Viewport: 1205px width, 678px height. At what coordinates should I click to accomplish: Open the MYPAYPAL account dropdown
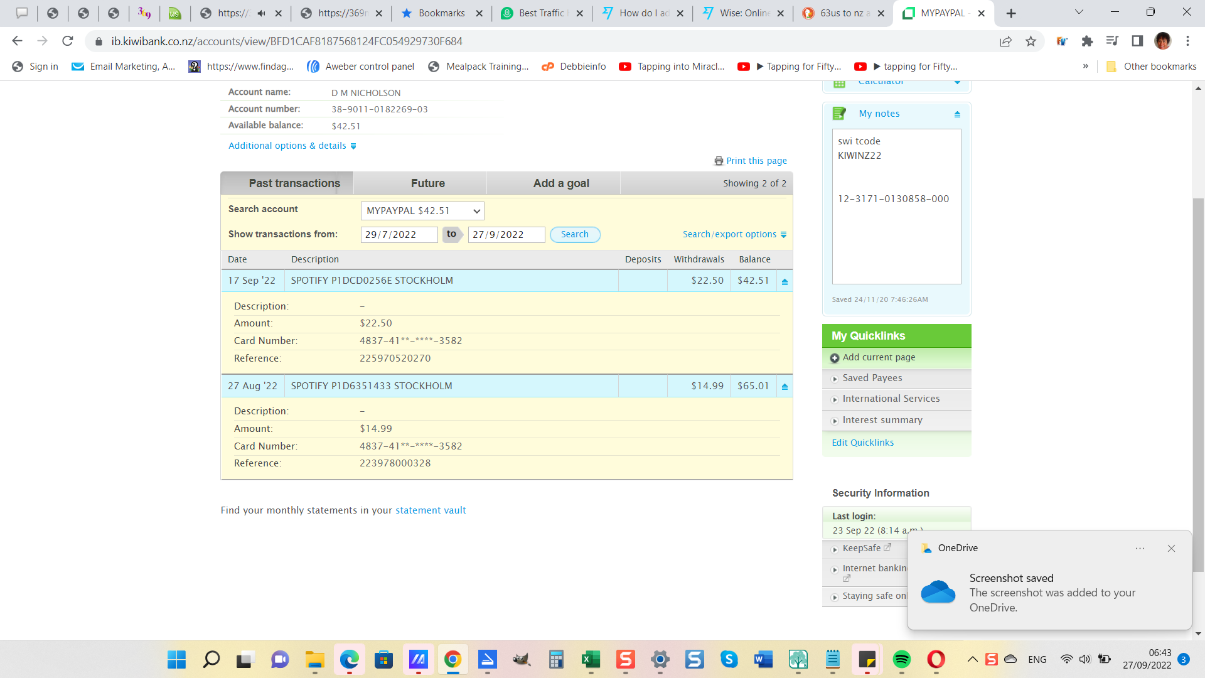tap(422, 211)
